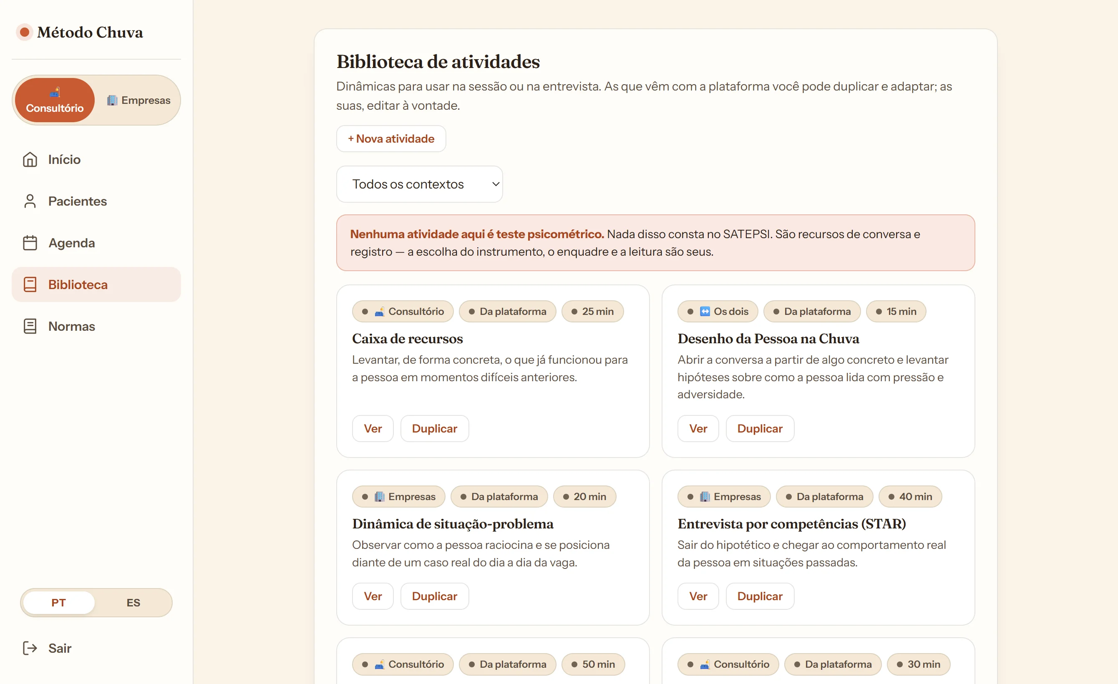This screenshot has width=1118, height=684.
Task: Click the 50 min tag
Action: pos(594,664)
